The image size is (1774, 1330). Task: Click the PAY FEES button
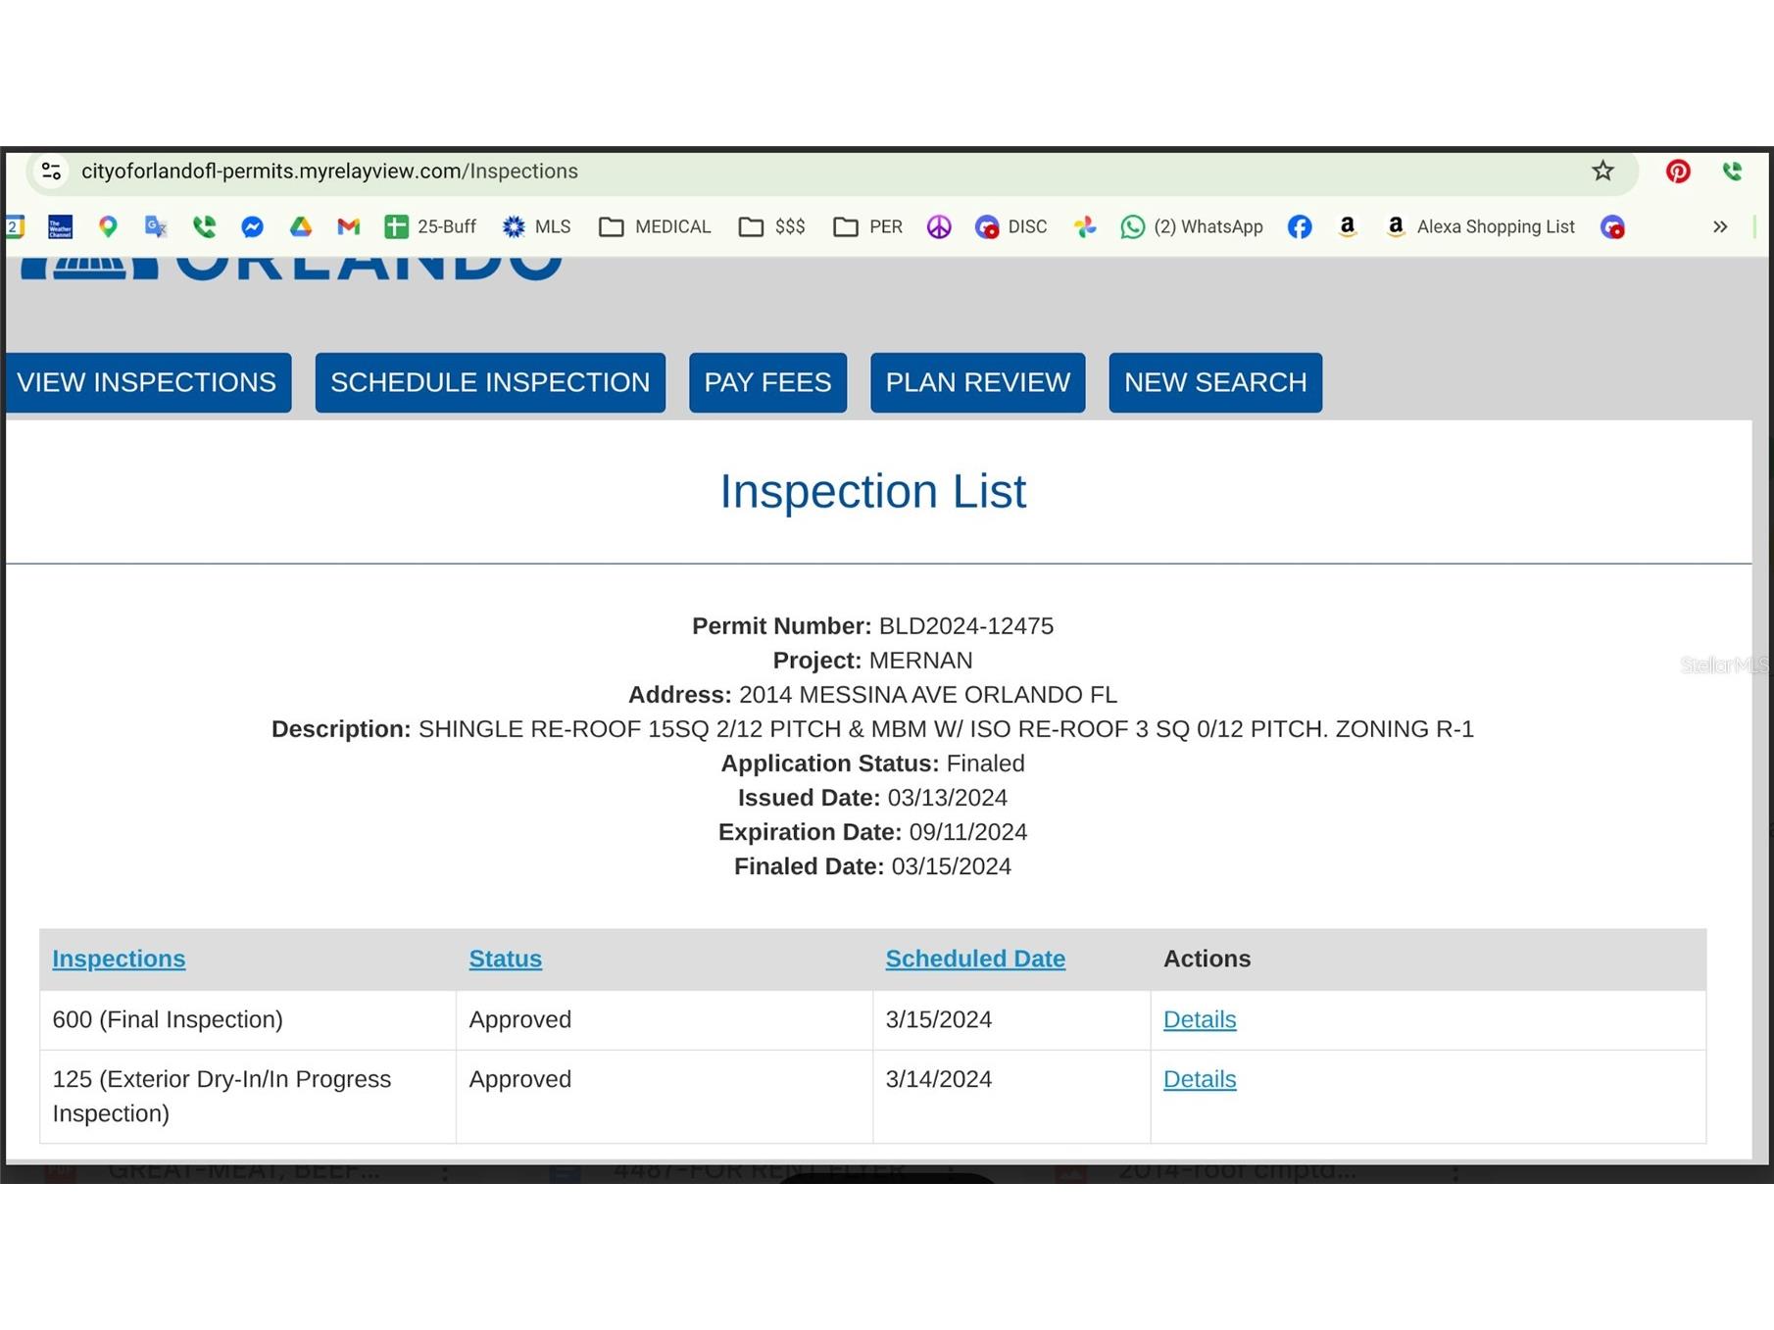point(767,382)
